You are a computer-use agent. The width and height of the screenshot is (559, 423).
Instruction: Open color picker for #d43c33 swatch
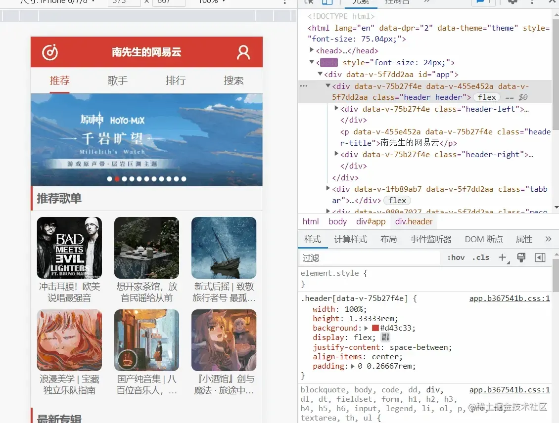[375, 328]
